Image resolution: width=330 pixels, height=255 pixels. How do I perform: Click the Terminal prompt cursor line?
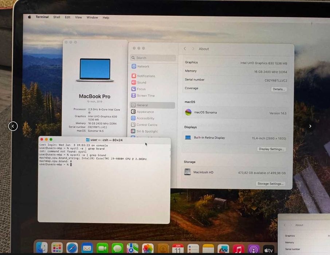coord(56,165)
